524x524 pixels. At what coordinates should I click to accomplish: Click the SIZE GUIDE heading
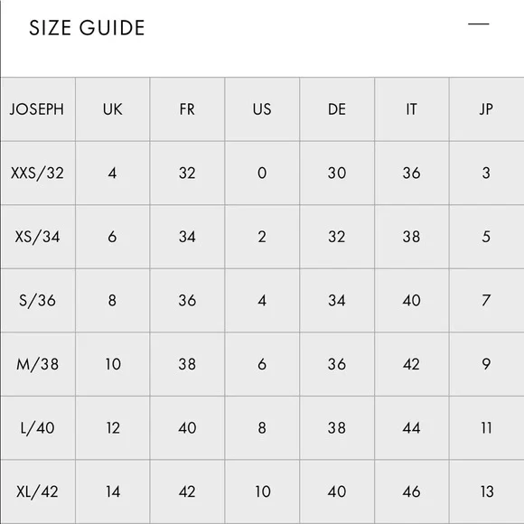(x=87, y=27)
